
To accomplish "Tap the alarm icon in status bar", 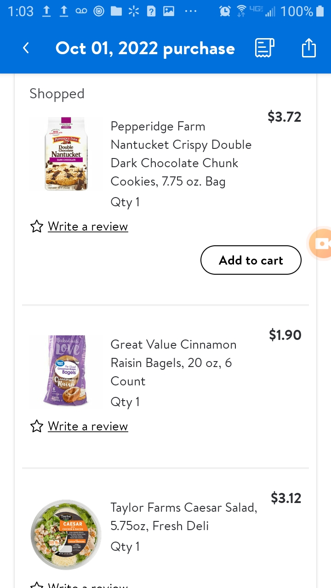I will 225,11.
